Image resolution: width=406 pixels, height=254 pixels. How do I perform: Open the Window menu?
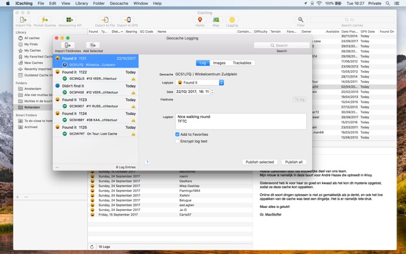tap(141, 3)
